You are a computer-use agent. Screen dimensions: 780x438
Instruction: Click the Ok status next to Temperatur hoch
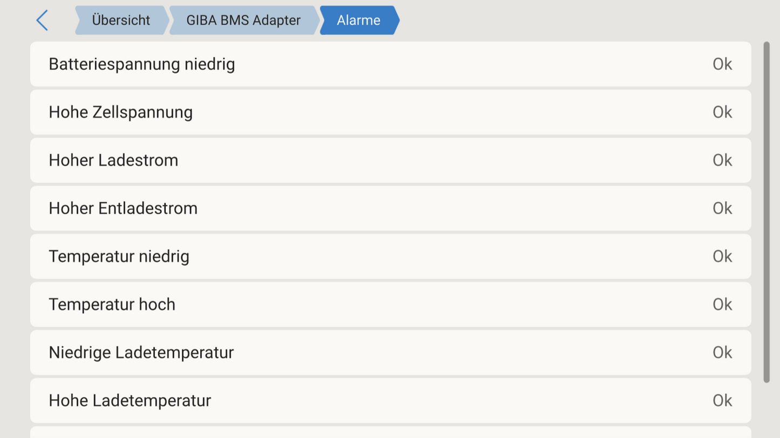coord(722,304)
